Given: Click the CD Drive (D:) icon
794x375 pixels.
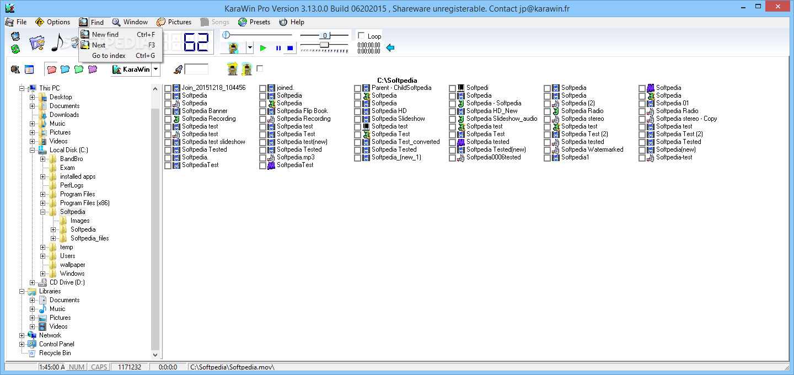Looking at the screenshot, I should click(x=42, y=282).
